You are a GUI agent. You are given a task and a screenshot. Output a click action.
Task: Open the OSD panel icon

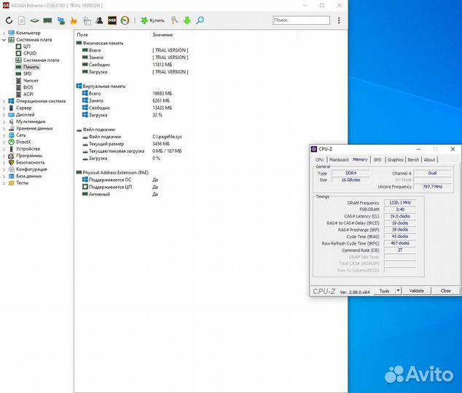click(x=112, y=20)
